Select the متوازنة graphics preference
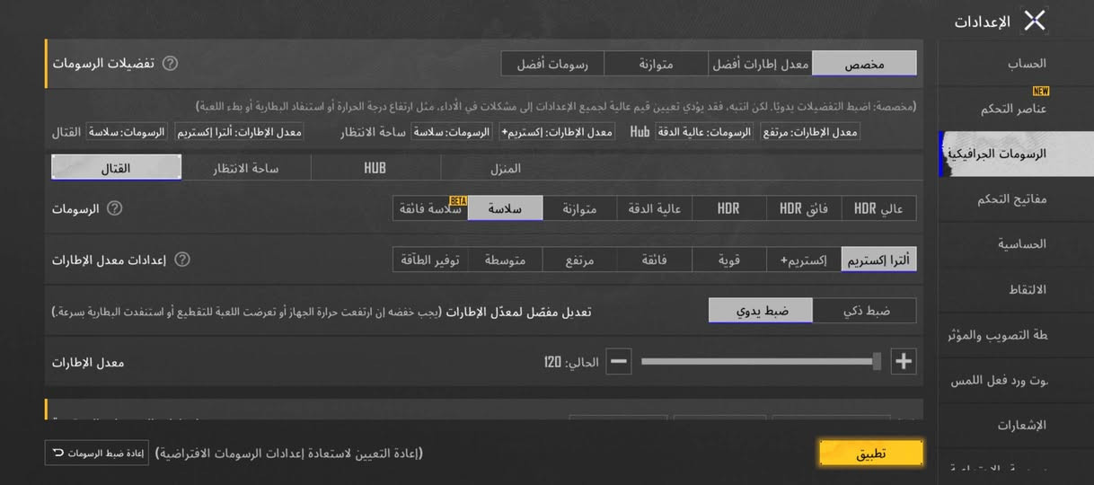Screen dimensions: 1094x485 pos(656,64)
